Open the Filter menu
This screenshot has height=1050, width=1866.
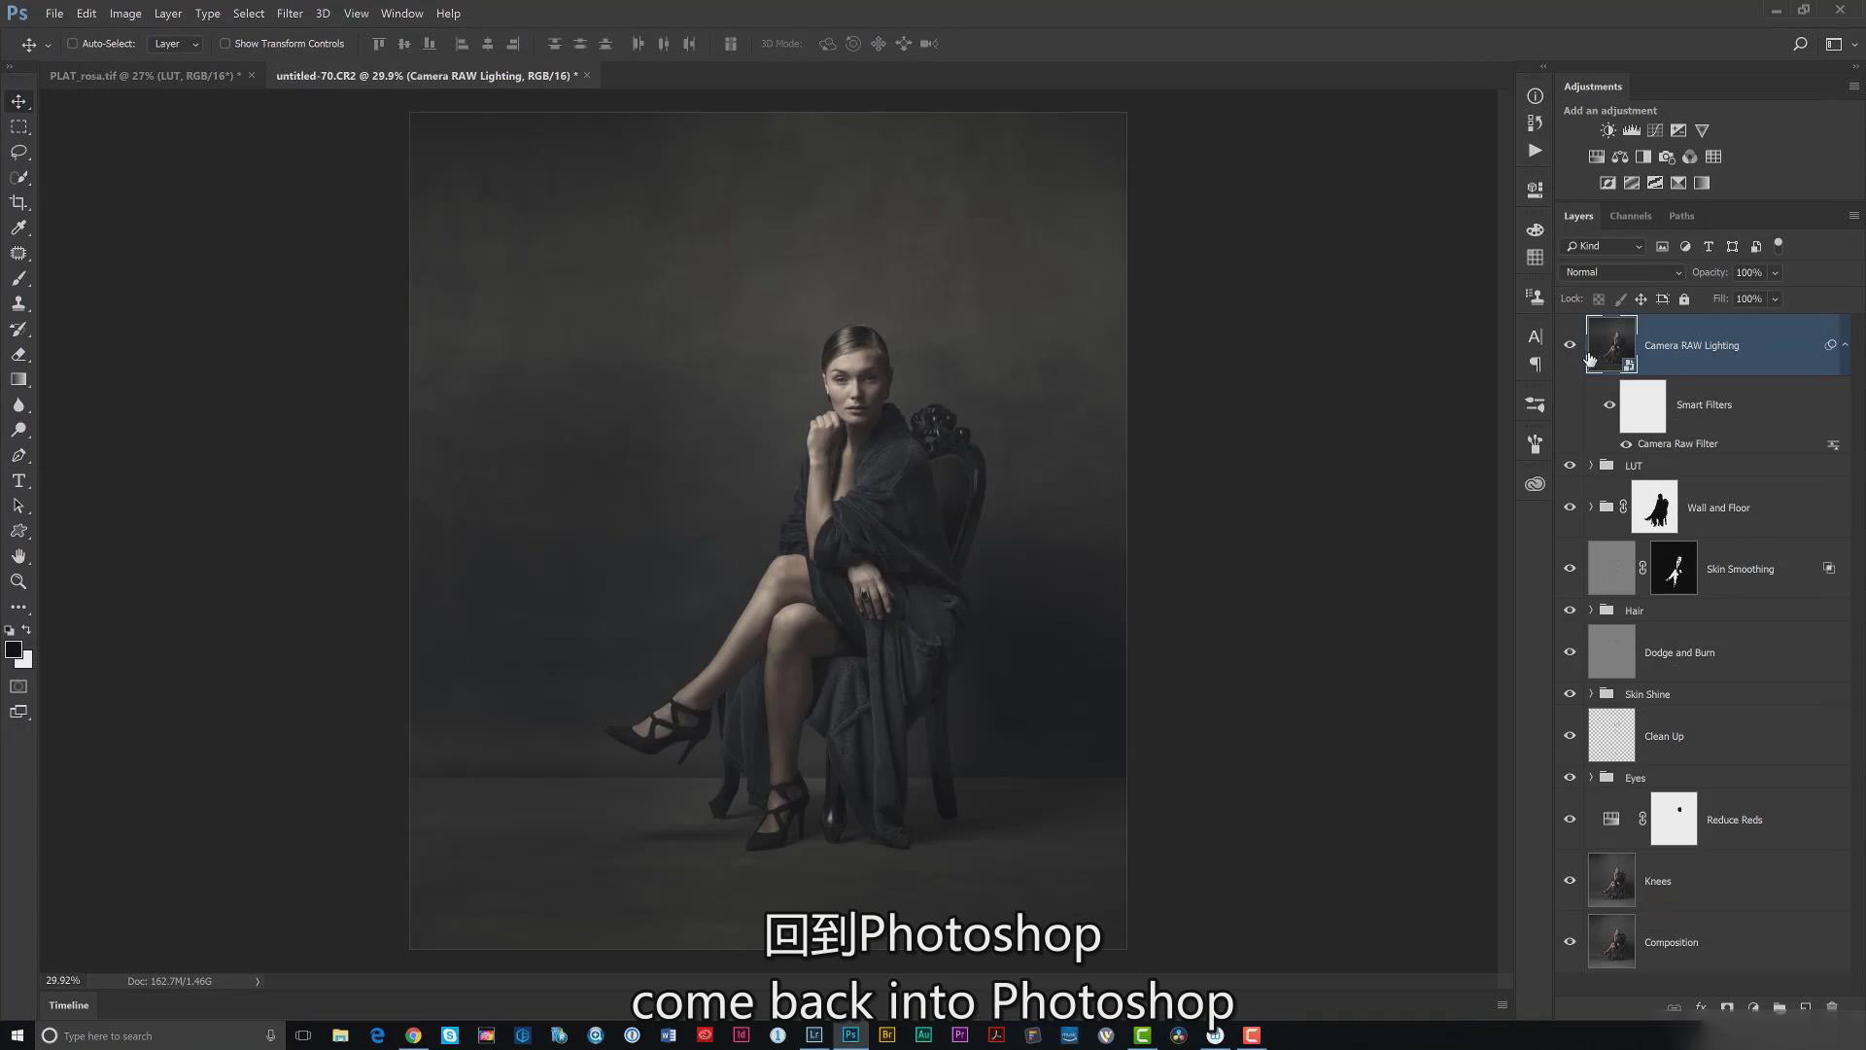(289, 14)
